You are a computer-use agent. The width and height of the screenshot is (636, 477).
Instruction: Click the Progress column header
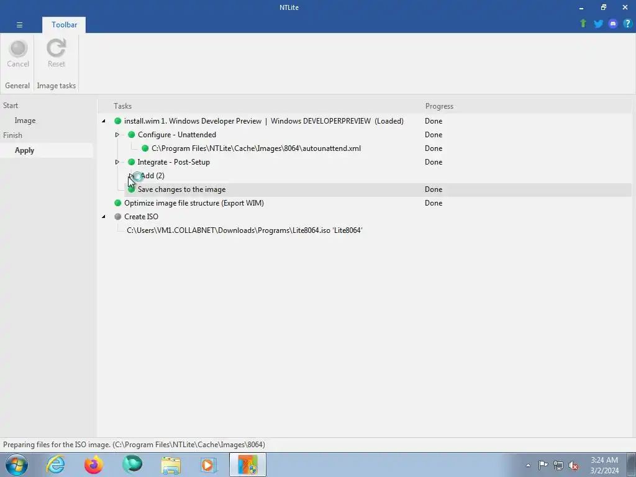[439, 106]
